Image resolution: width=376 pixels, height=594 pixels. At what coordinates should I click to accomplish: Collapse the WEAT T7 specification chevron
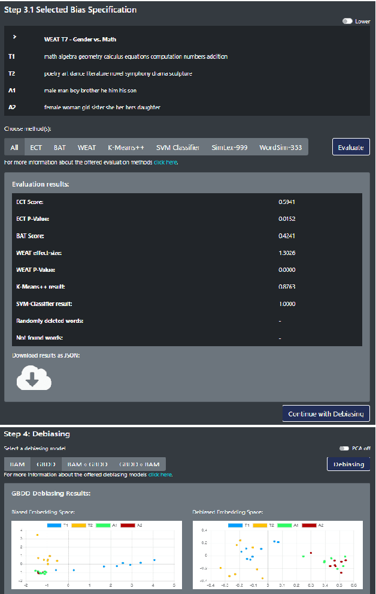coord(14,38)
